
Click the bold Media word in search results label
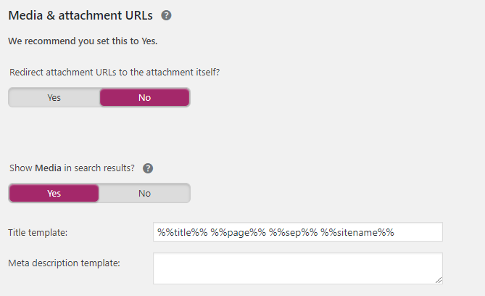tap(49, 168)
